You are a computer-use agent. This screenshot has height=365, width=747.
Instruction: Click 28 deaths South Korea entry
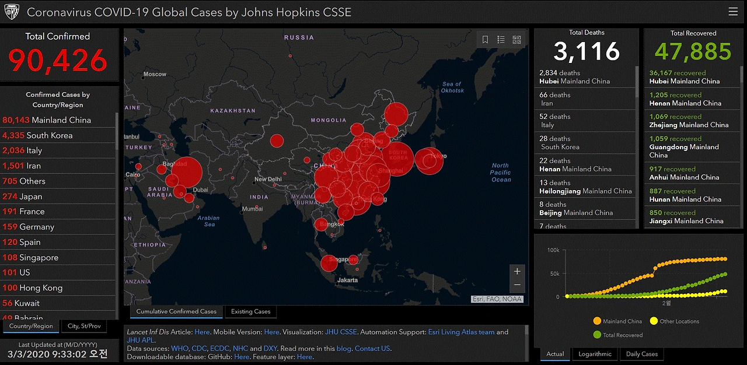coord(585,143)
